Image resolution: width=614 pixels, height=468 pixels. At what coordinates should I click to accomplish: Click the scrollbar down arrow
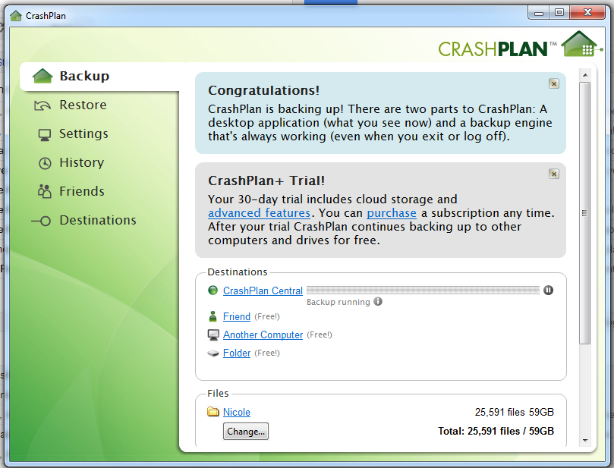click(585, 441)
